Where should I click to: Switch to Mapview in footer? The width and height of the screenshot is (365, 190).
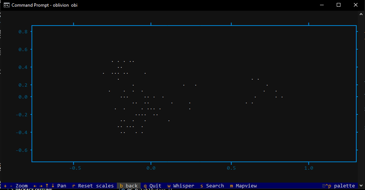pos(243,186)
